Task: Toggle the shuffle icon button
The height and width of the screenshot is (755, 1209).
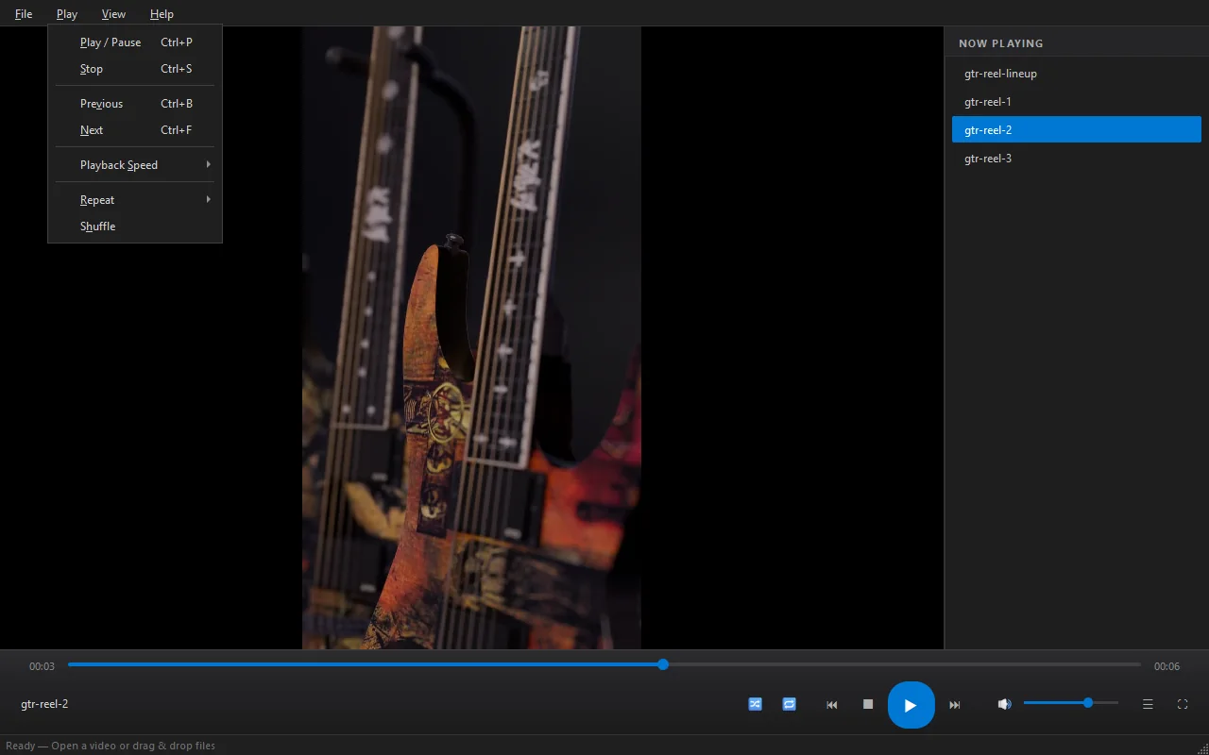Action: pyautogui.click(x=755, y=704)
